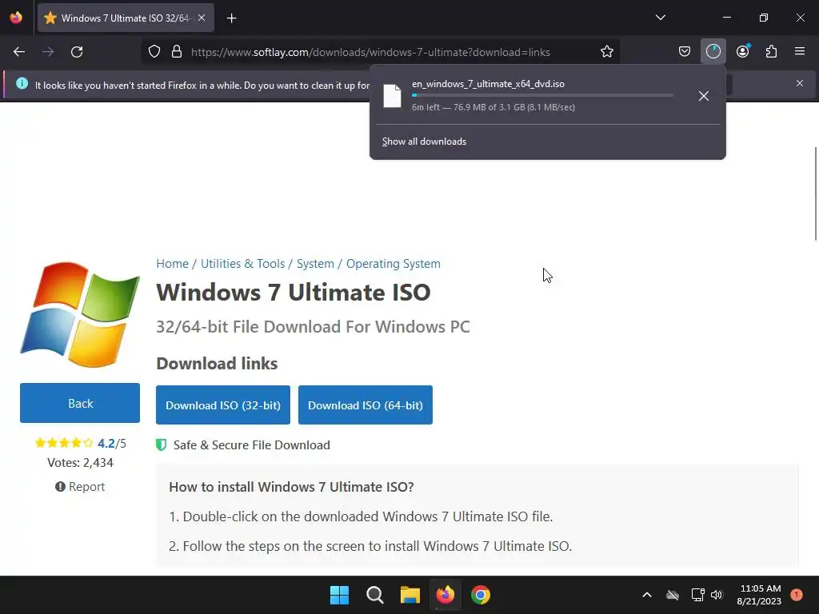
Task: Toggle the Downloads panel toolbar icon
Action: (x=713, y=52)
